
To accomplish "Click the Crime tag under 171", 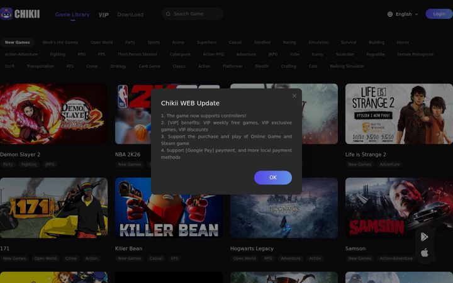I will coord(70,258).
